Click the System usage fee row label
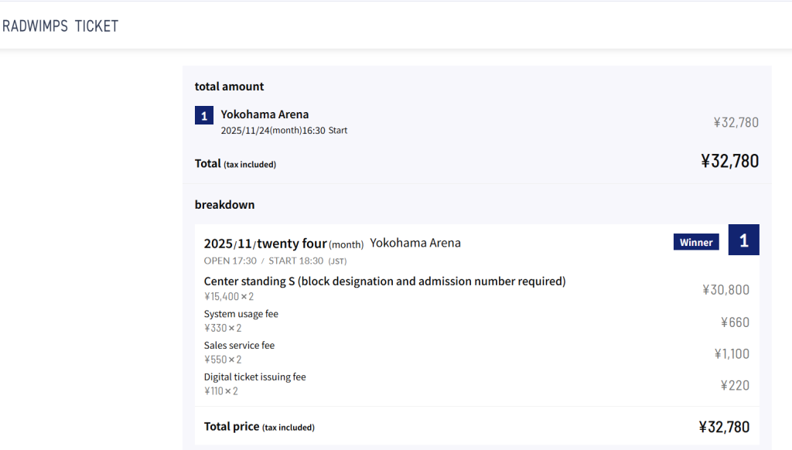Image resolution: width=792 pixels, height=450 pixels. [x=241, y=314]
